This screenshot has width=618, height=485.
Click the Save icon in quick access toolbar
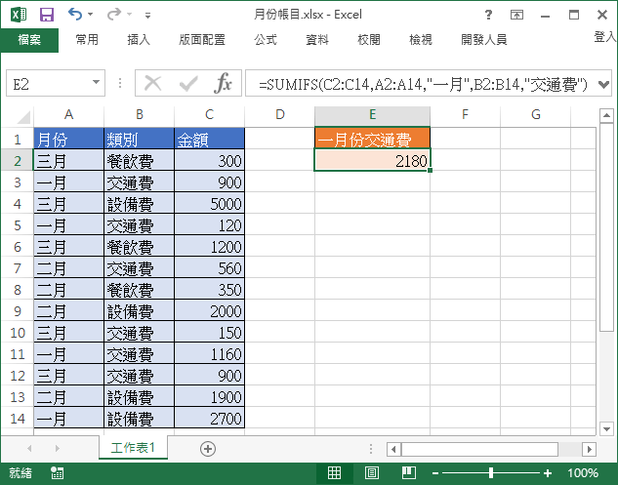[x=47, y=15]
